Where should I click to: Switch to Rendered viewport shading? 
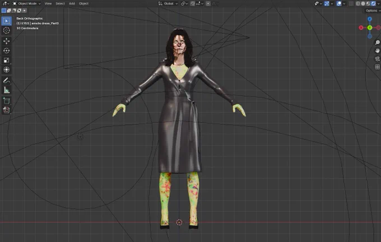tap(374, 3)
